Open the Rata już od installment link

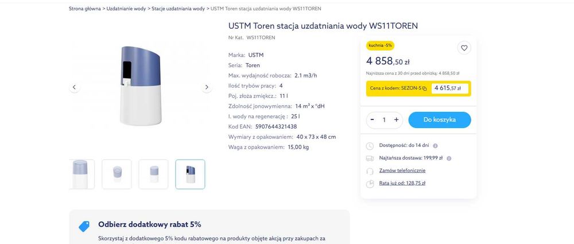[402, 183]
